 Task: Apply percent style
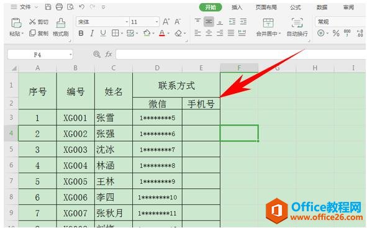pos(336,33)
